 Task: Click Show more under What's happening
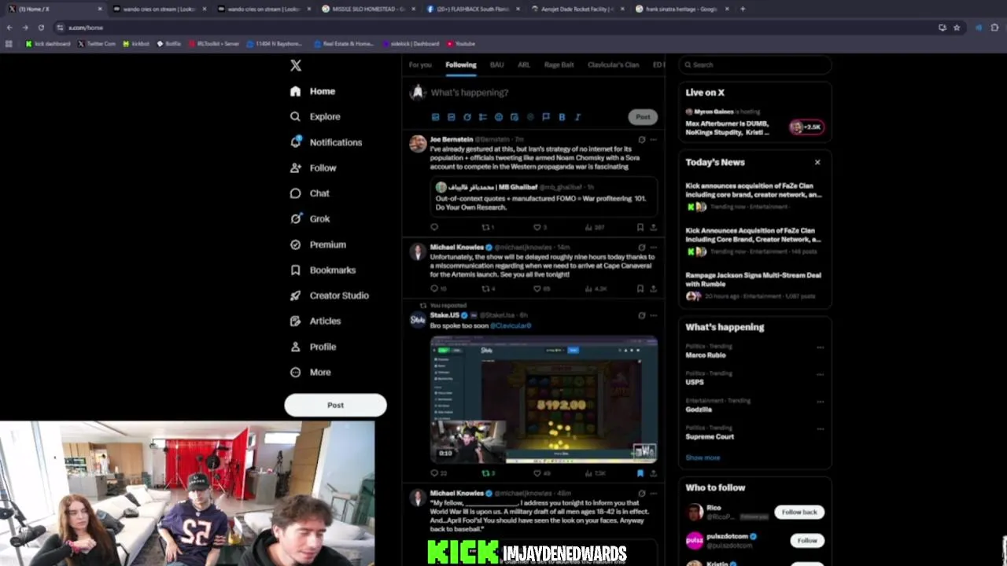tap(703, 458)
